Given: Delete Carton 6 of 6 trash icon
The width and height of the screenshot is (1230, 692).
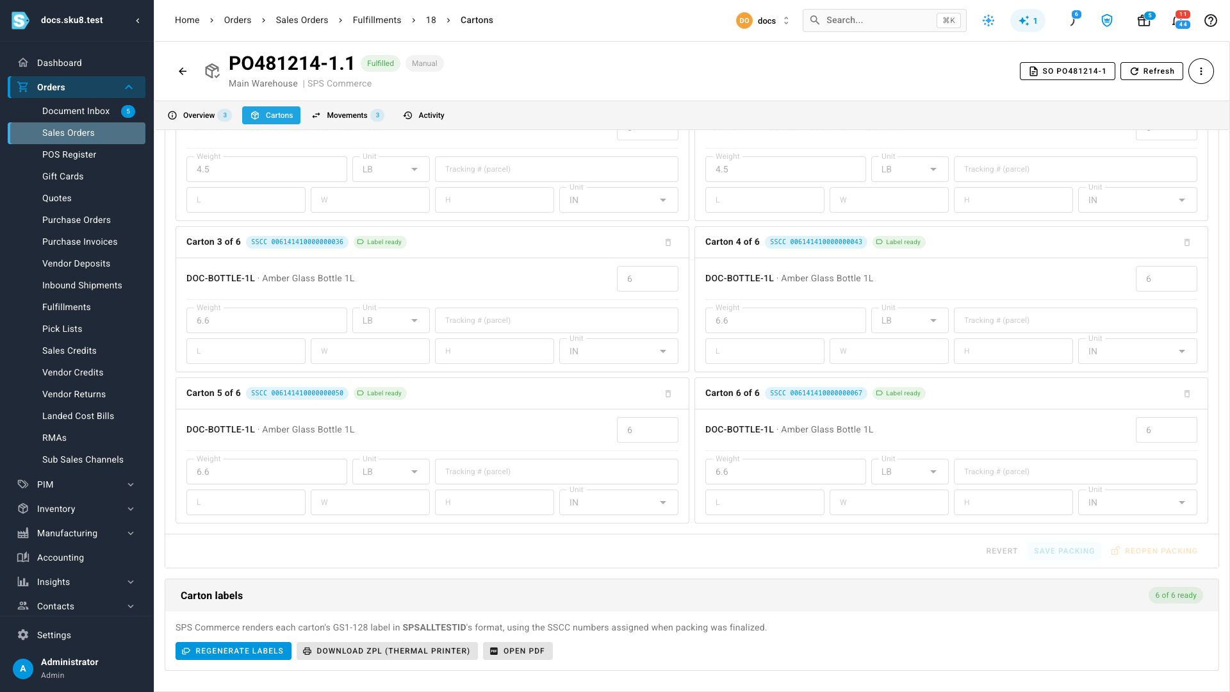Looking at the screenshot, I should pos(1187,393).
